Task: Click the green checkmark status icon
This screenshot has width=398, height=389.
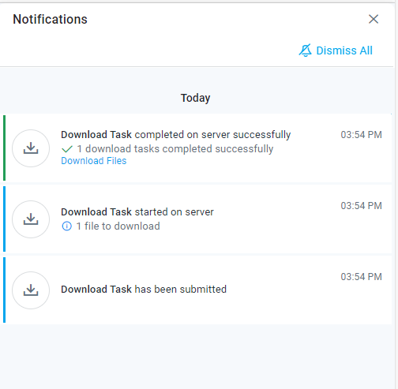Action: (x=67, y=149)
